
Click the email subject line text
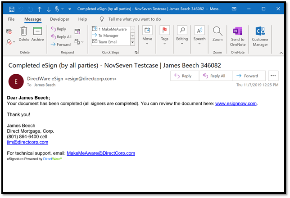(115, 65)
